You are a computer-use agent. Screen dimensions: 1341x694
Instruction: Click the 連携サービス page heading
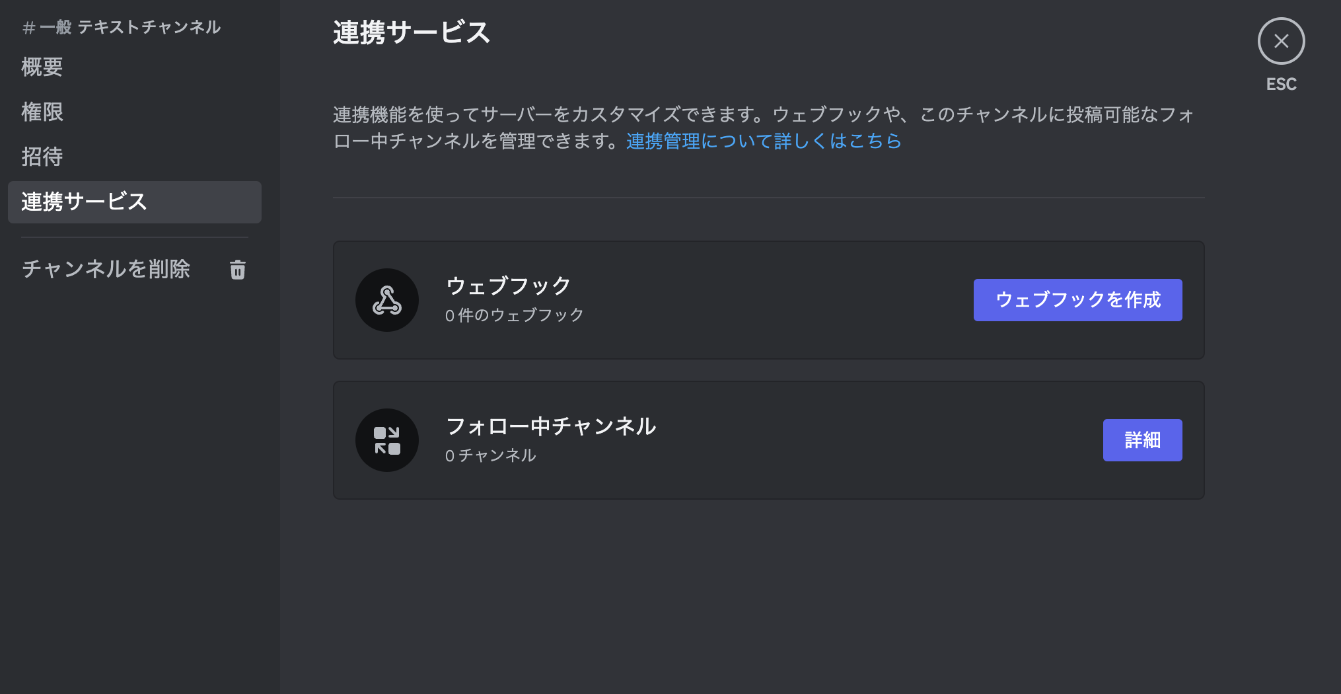[411, 32]
